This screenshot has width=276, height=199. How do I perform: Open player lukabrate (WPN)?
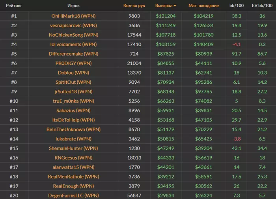[73, 139]
